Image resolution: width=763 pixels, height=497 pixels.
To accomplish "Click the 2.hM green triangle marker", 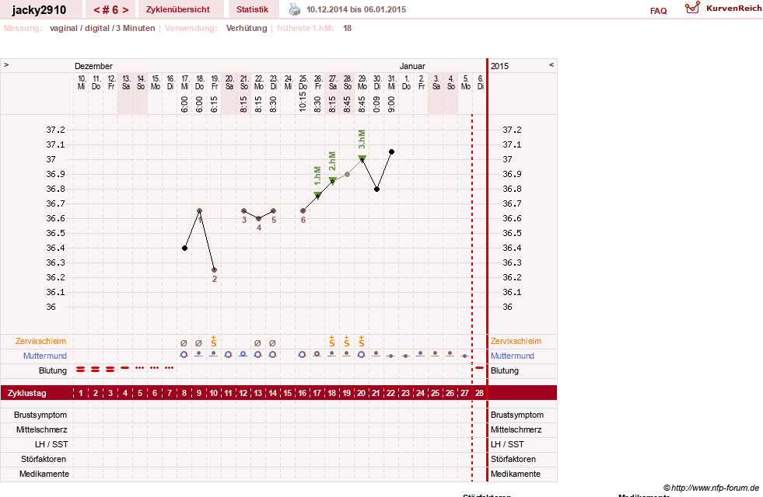I will (x=332, y=181).
